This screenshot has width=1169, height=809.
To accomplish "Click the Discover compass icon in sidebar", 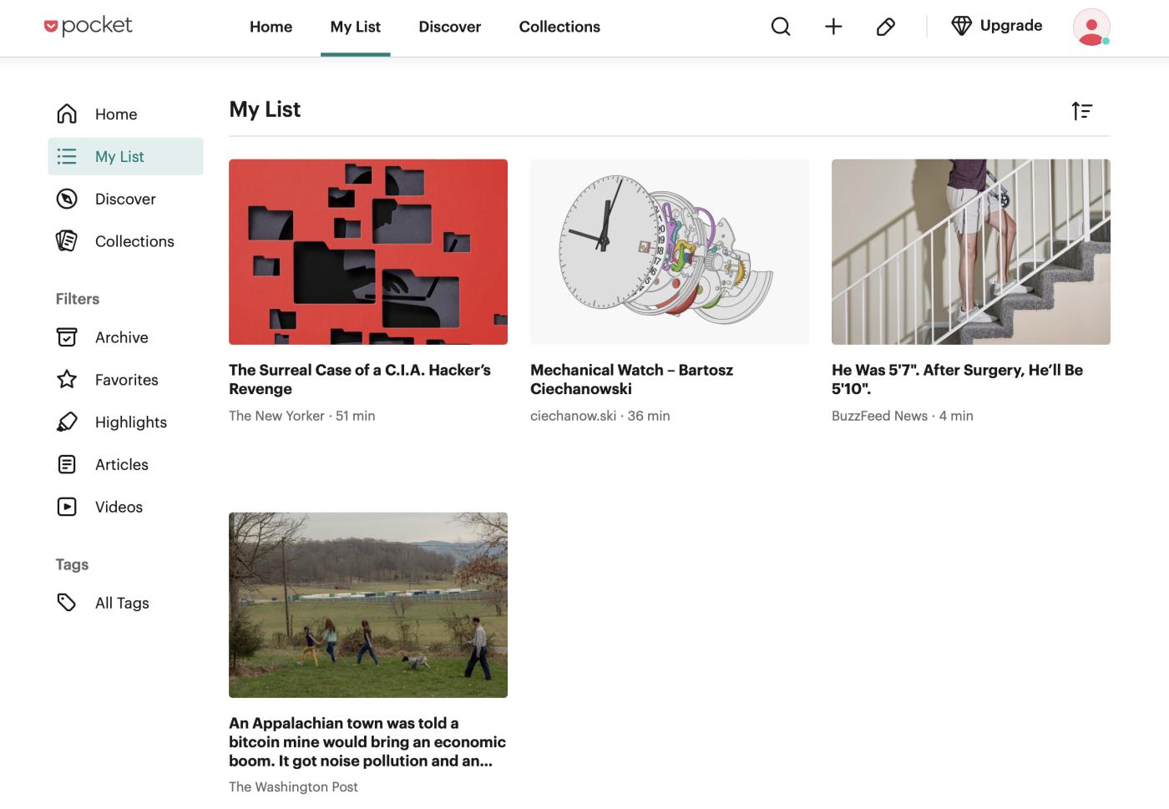I will click(67, 199).
